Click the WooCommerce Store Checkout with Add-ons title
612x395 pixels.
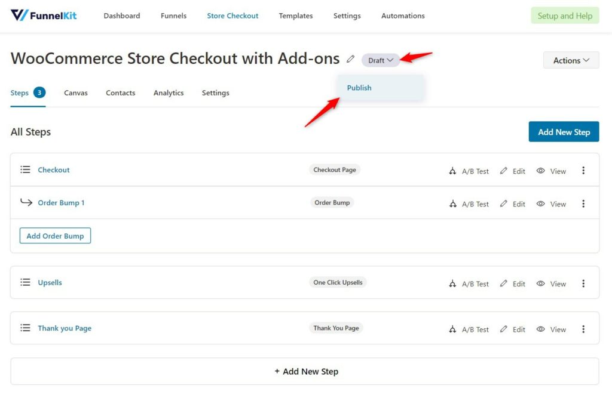(x=175, y=58)
